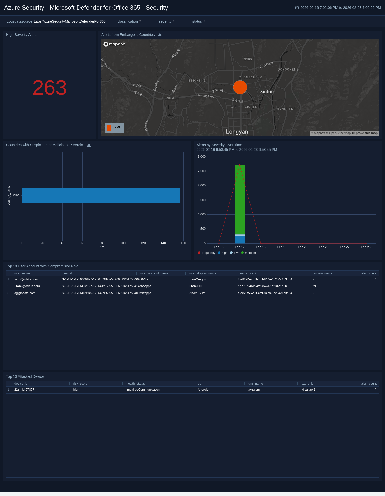
Task: Click warning icon next to Alerts from Embargoed Countries
Action: tap(160, 35)
